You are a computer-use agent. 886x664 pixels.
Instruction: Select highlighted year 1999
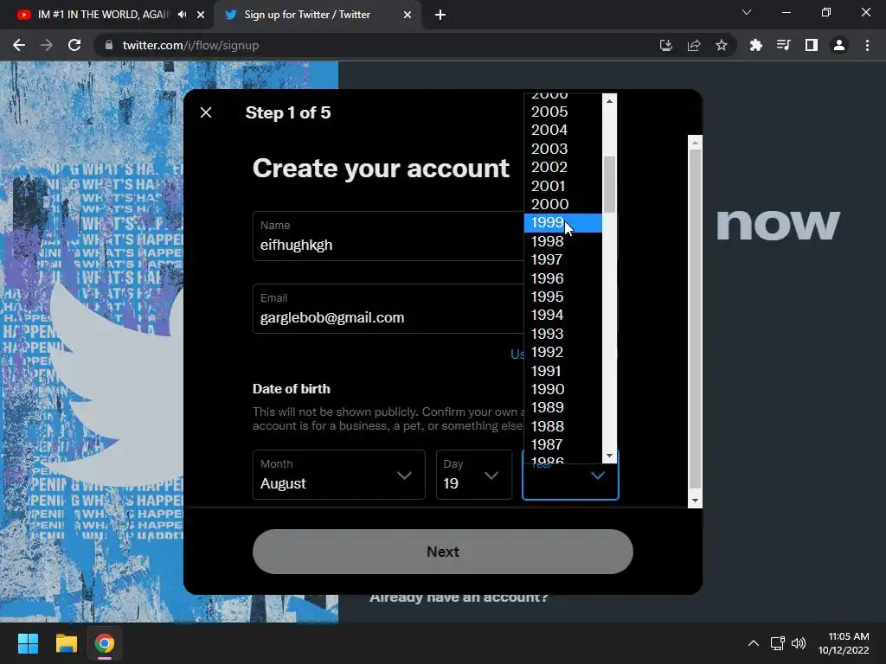coord(562,222)
